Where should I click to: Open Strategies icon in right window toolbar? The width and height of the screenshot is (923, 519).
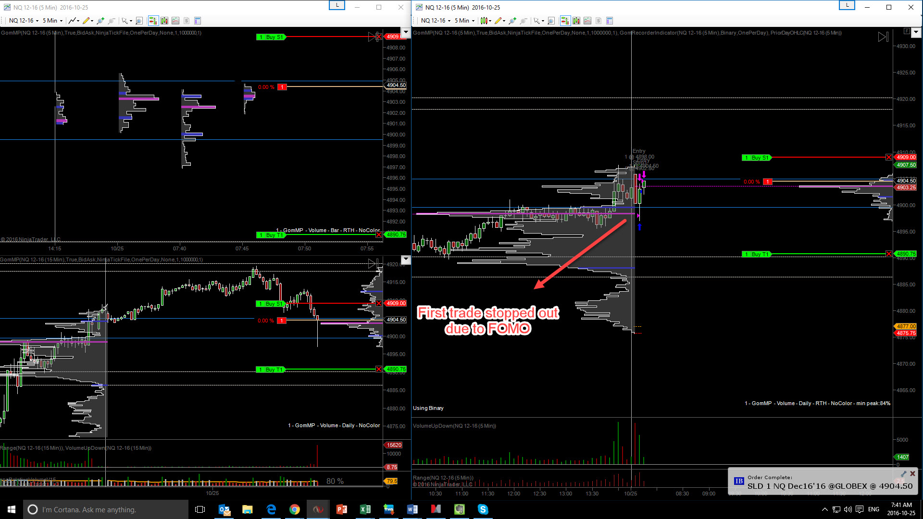coord(587,21)
